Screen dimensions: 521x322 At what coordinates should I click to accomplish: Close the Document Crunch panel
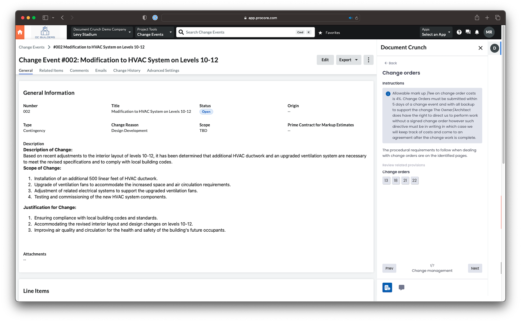click(x=480, y=48)
